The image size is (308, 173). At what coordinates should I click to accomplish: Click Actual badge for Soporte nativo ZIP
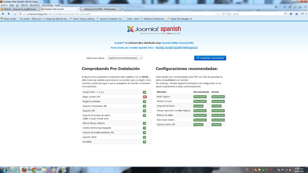click(216, 125)
